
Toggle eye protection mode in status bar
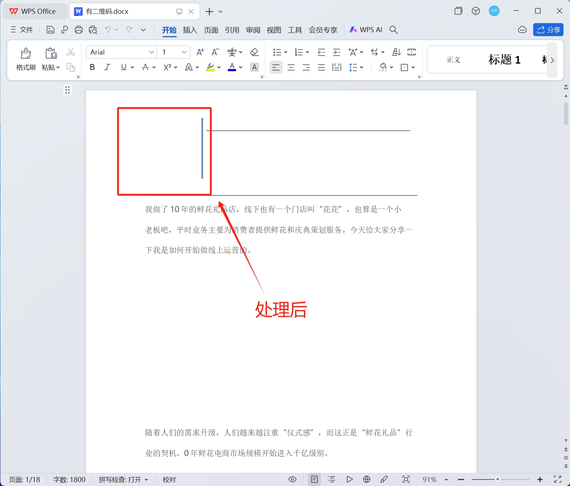point(292,479)
